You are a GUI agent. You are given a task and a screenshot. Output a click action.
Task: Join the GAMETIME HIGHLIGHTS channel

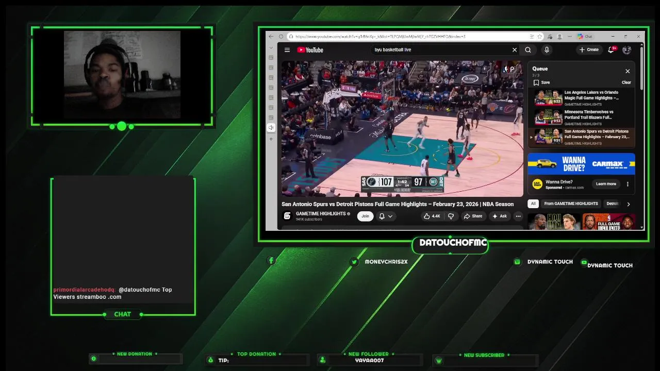pyautogui.click(x=365, y=216)
